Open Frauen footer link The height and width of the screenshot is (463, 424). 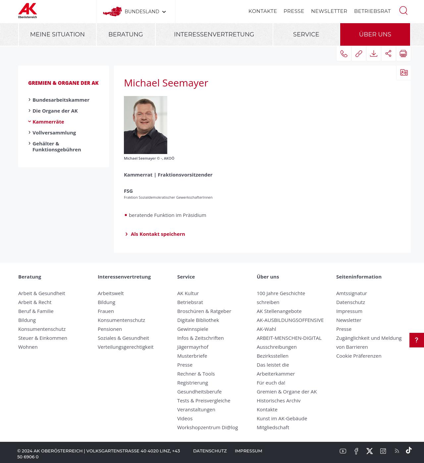[106, 311]
